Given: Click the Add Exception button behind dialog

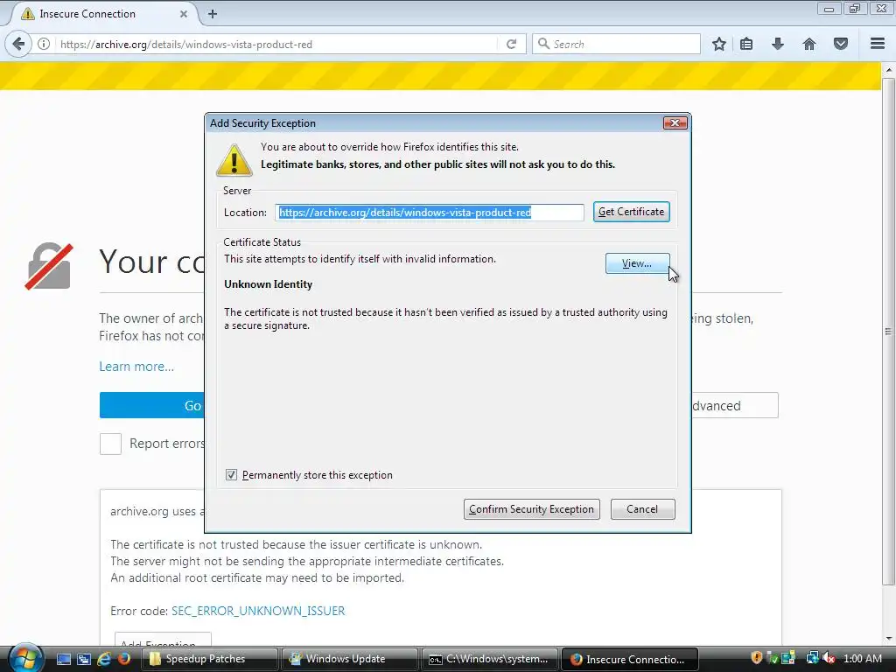Looking at the screenshot, I should [x=163, y=640].
